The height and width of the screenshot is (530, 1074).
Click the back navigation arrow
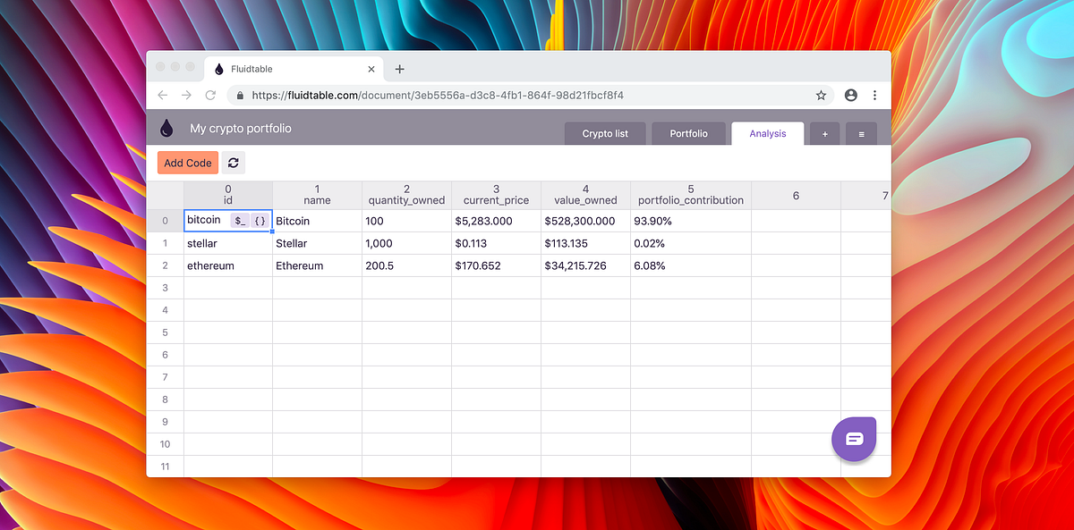162,95
